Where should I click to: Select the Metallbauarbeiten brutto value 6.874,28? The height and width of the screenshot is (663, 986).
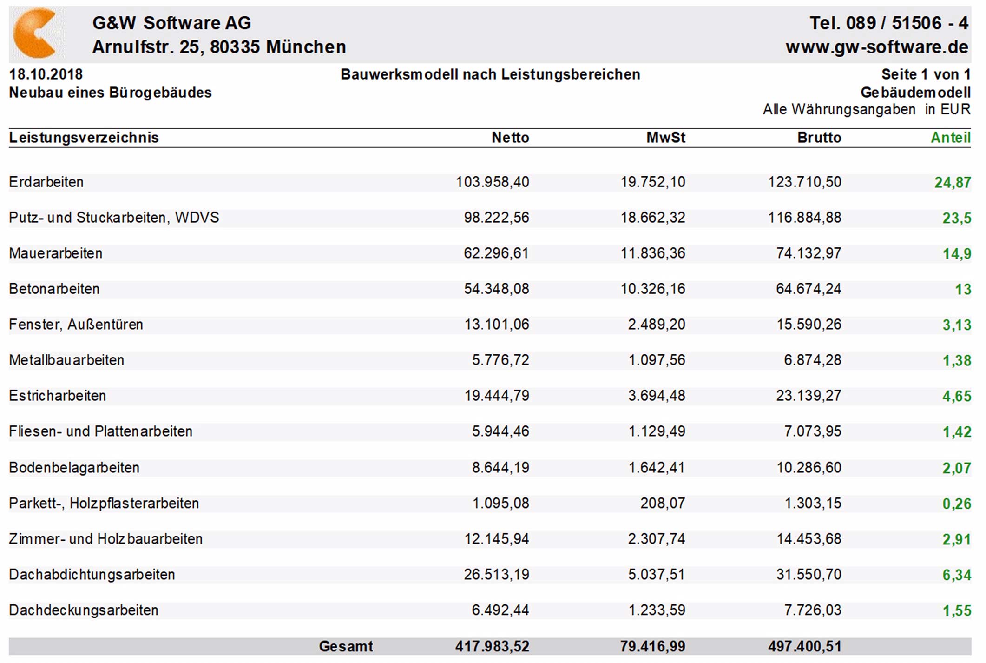tap(812, 360)
